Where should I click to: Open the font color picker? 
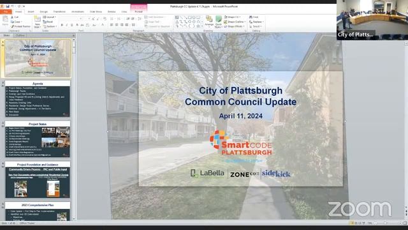pyautogui.click(x=103, y=25)
